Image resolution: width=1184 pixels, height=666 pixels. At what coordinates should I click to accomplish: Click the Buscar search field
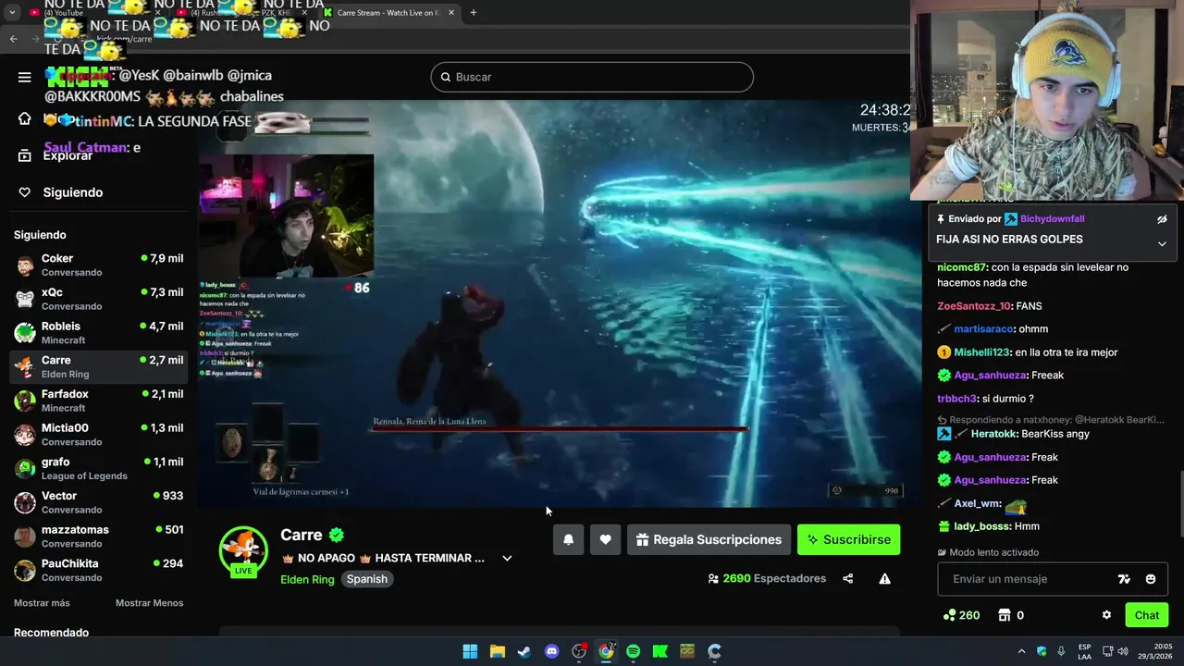pos(592,77)
